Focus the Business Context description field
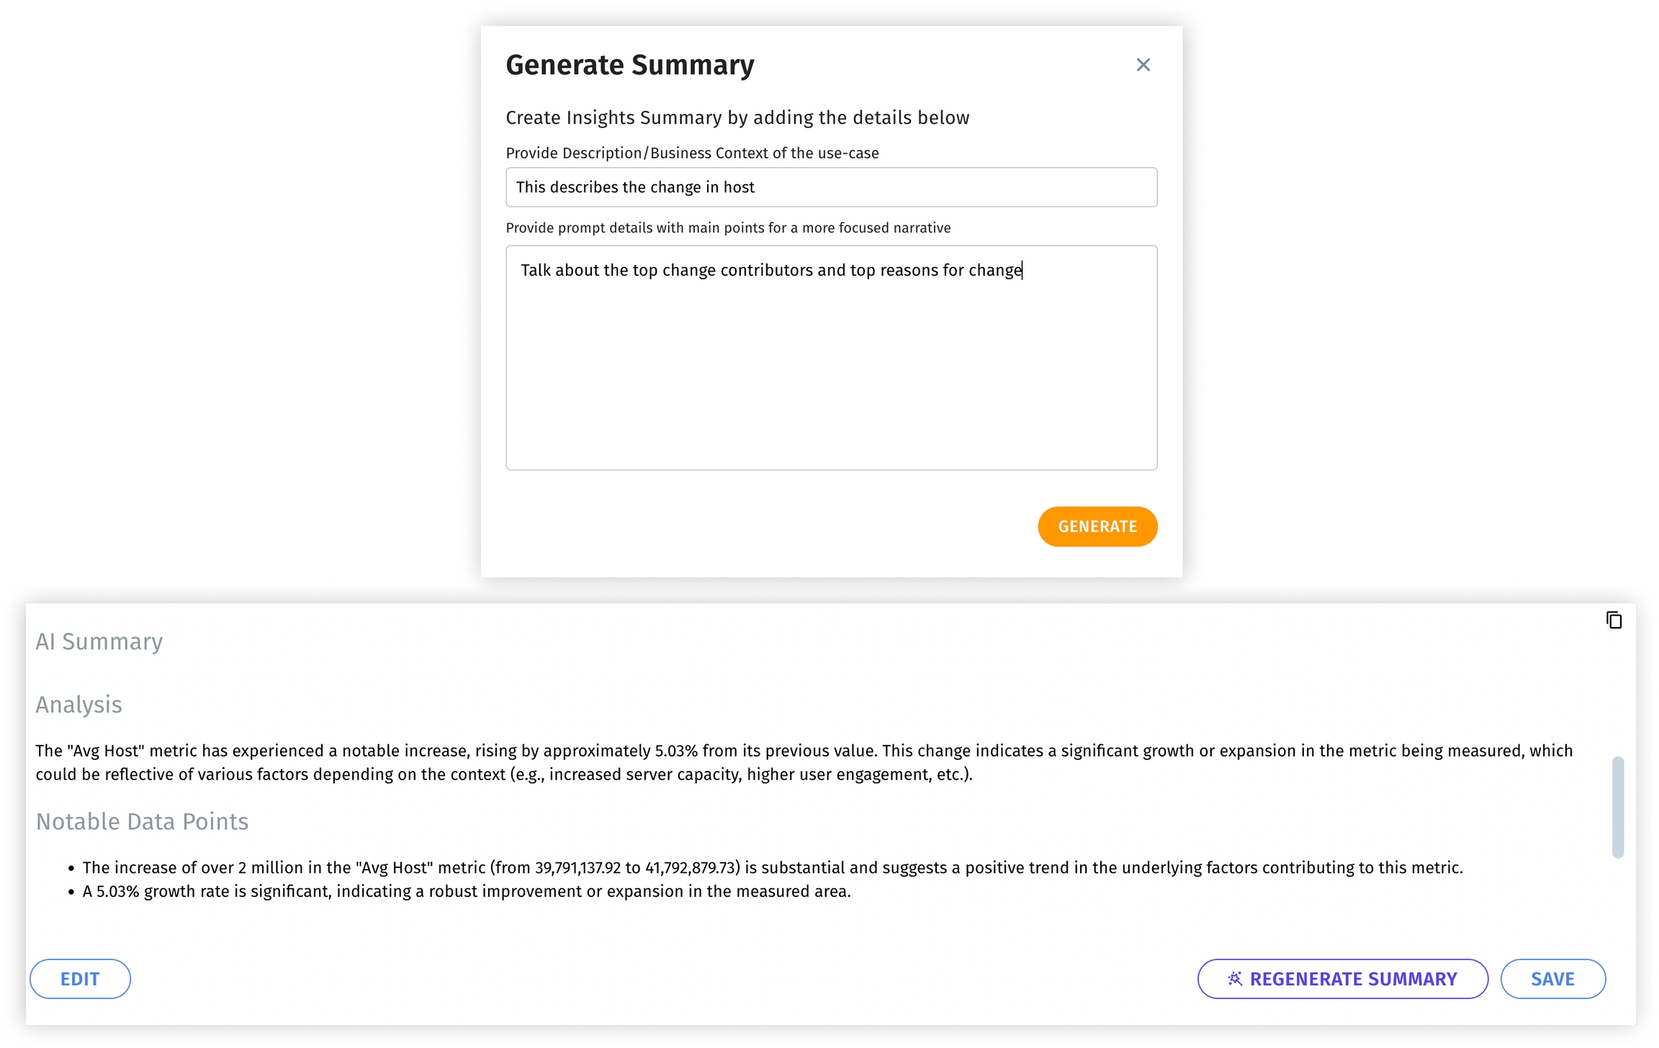The height and width of the screenshot is (1048, 1659). 831,187
